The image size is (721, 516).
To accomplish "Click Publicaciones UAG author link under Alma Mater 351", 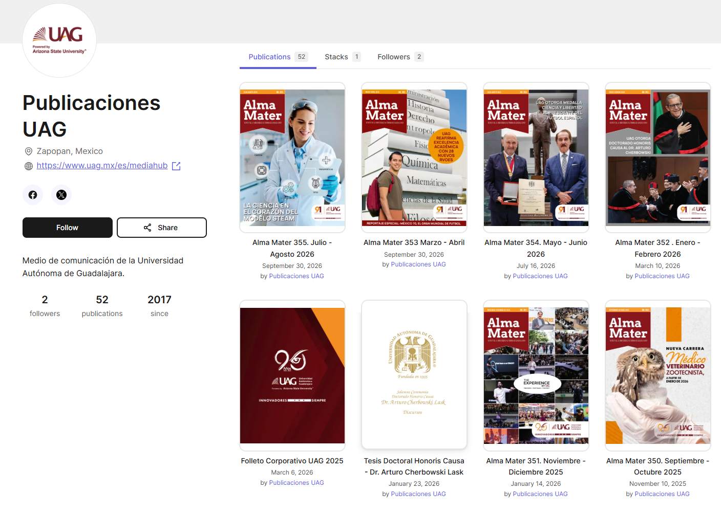I will [540, 494].
